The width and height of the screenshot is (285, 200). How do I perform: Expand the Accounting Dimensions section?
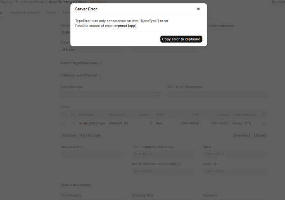click(81, 63)
